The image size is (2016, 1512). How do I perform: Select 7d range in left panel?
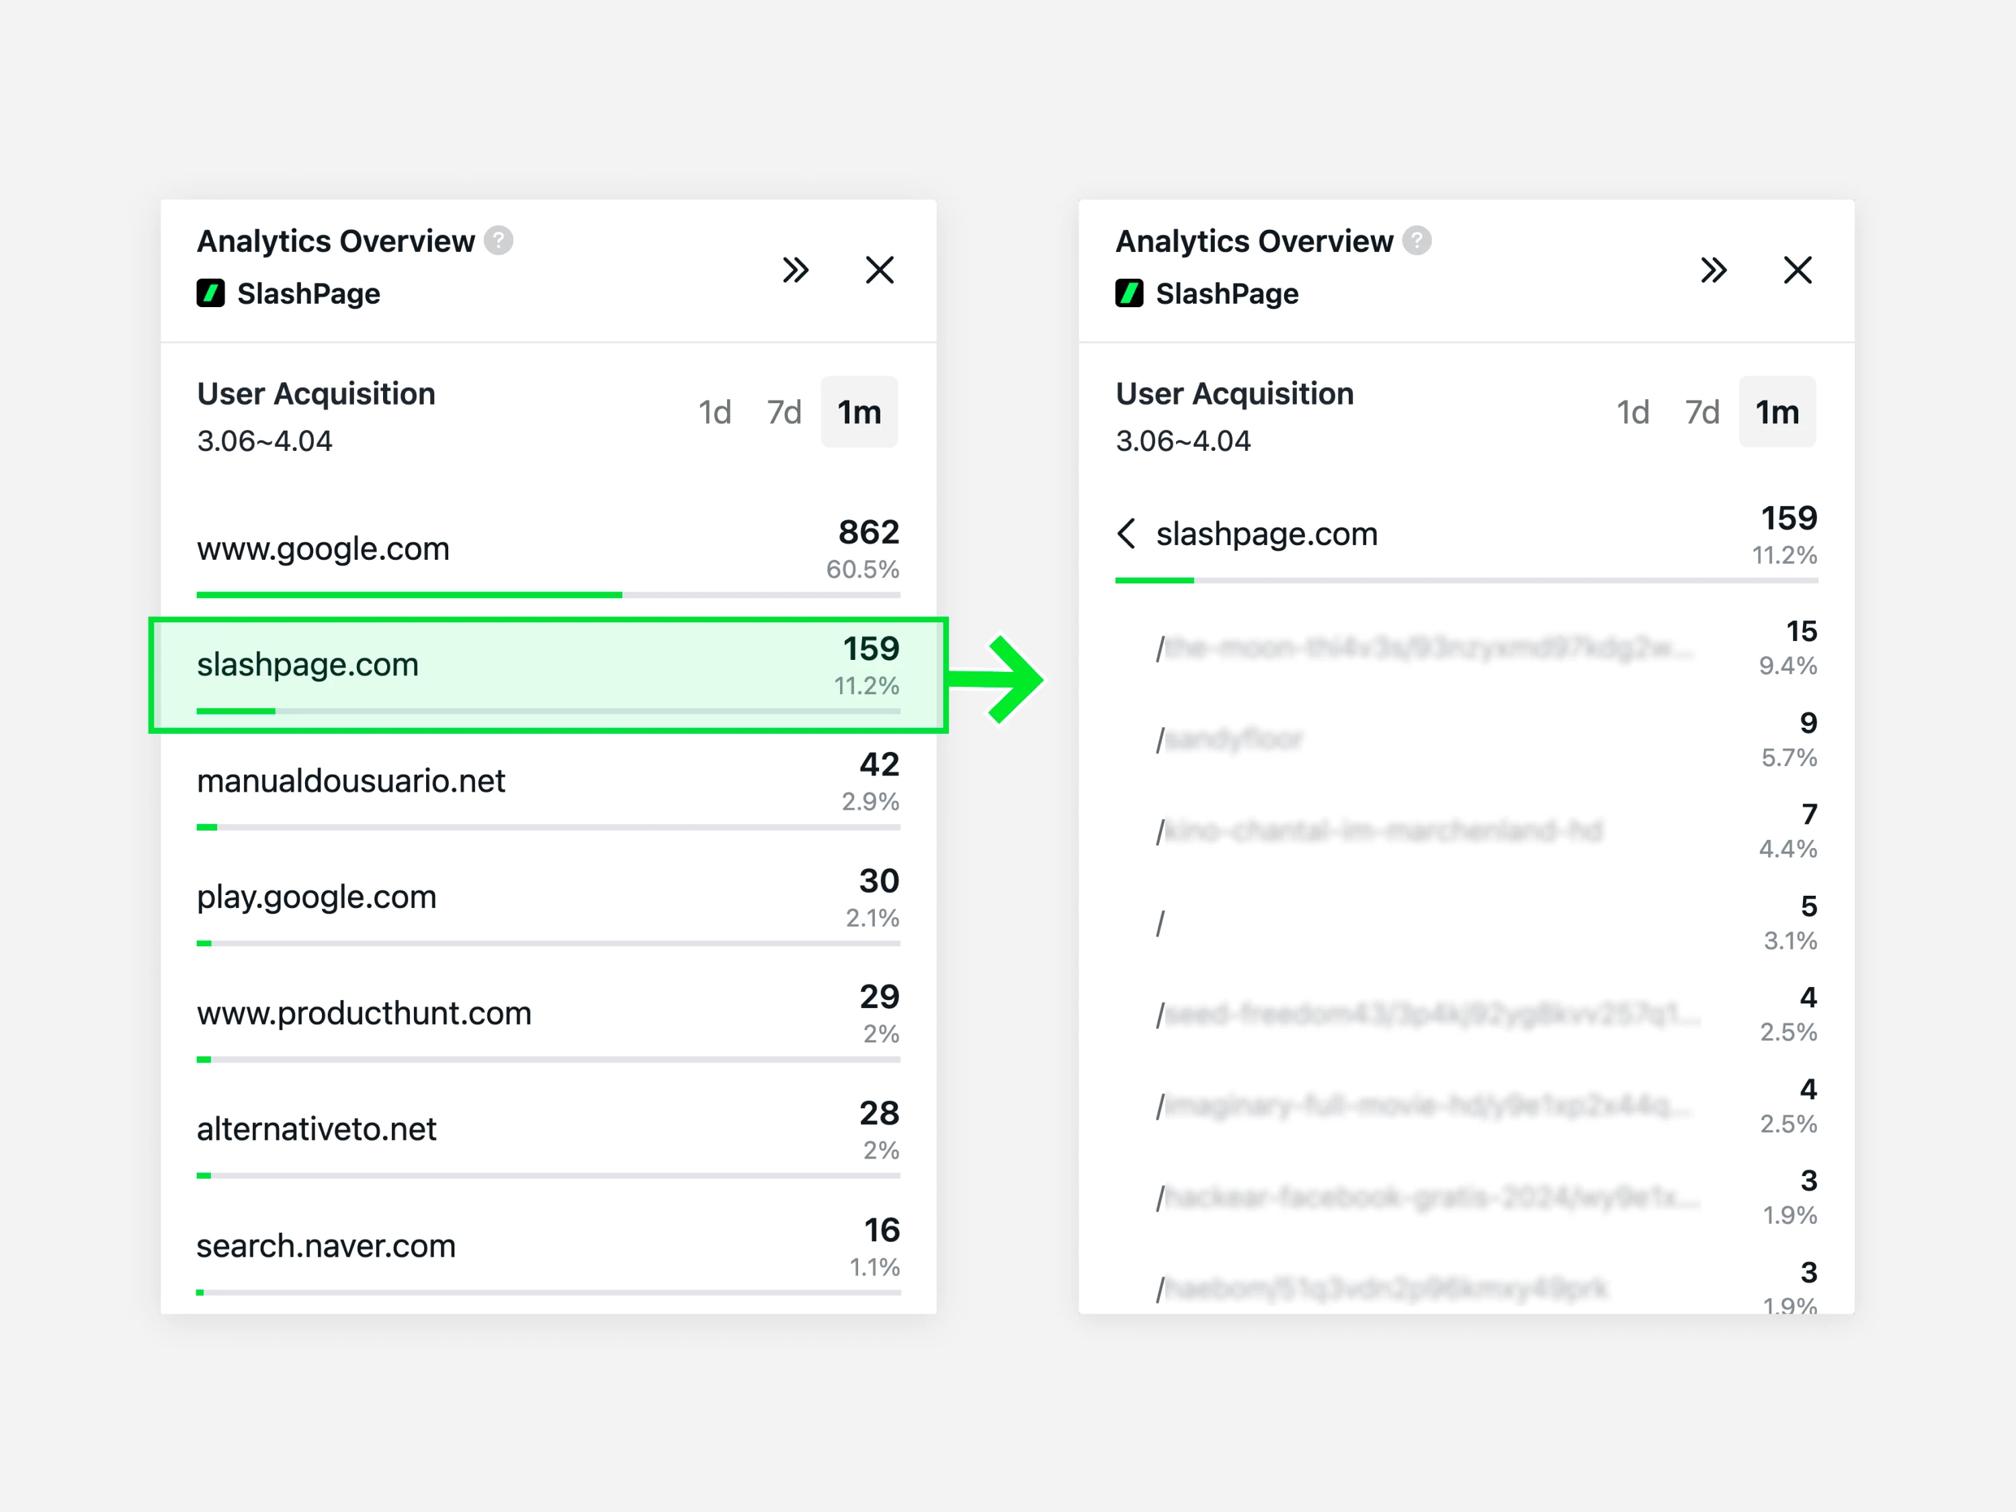point(784,412)
